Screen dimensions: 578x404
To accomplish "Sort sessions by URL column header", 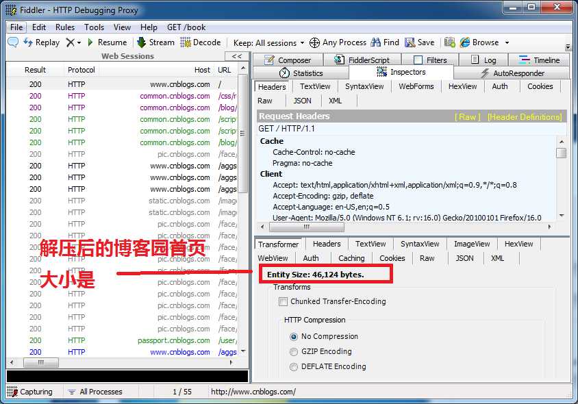I will click(224, 70).
